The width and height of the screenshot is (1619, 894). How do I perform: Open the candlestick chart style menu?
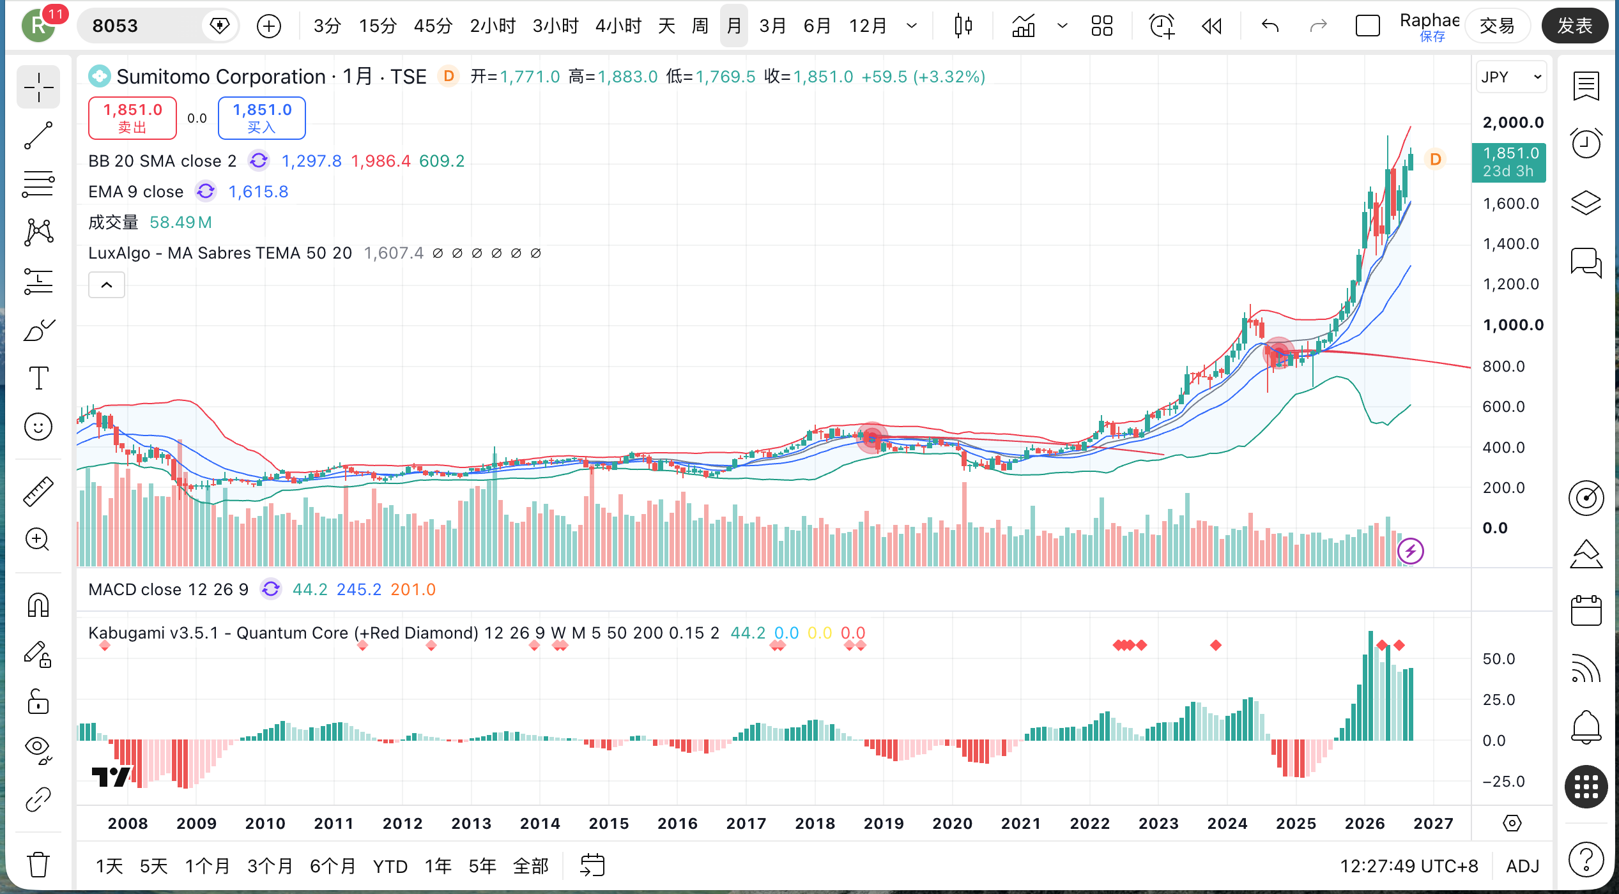tap(963, 26)
